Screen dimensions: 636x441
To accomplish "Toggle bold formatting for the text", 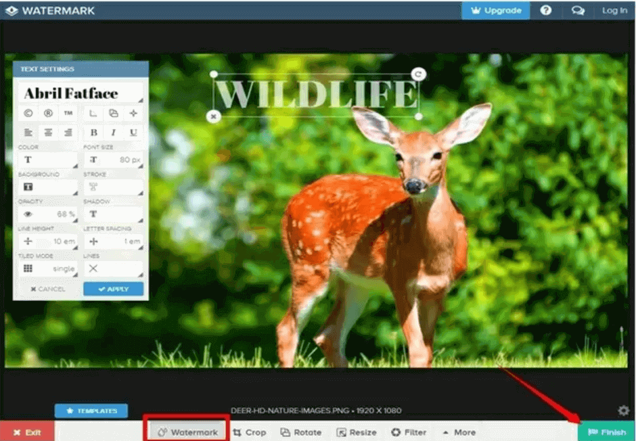I will coord(93,133).
